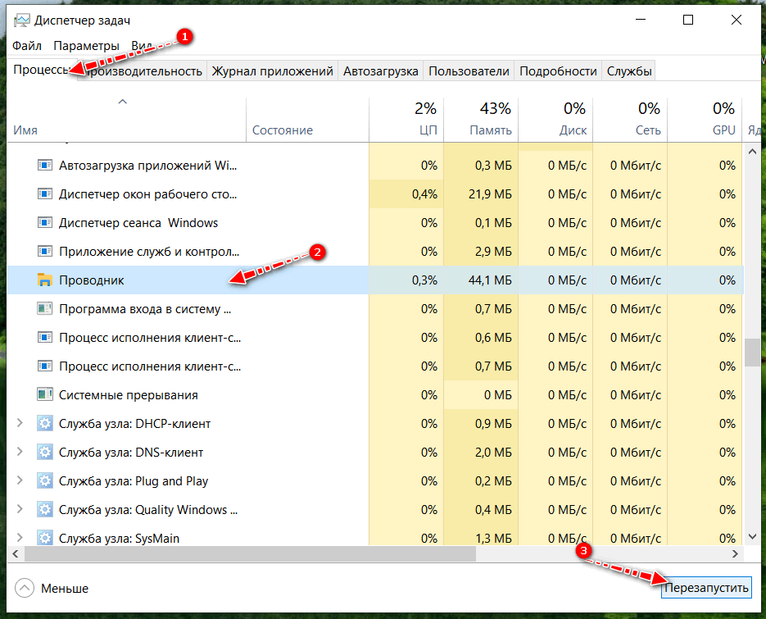Expand Служба узла: DHCP-клиент group

pyautogui.click(x=20, y=424)
